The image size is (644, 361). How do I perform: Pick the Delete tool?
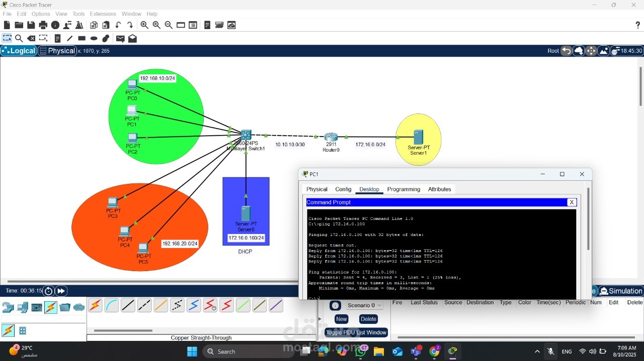(x=31, y=38)
